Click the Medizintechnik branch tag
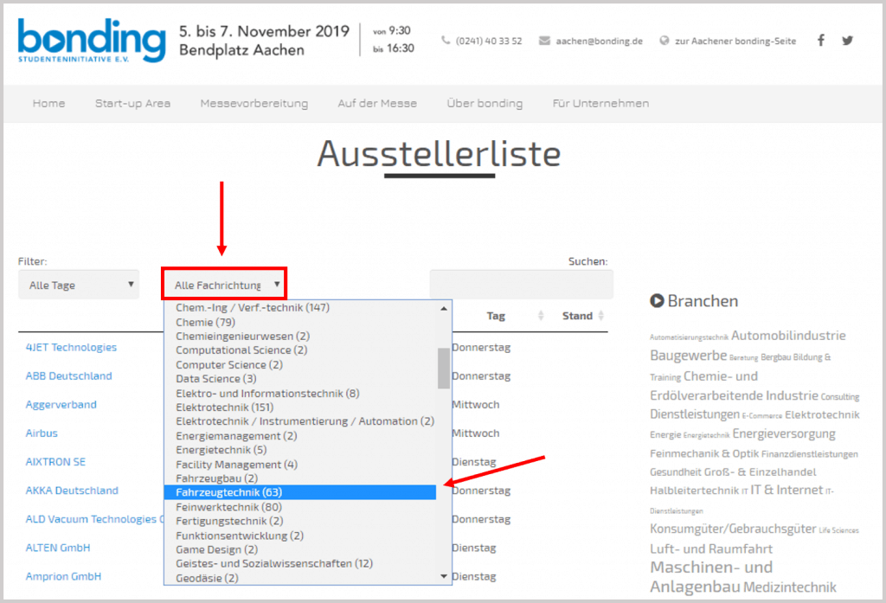This screenshot has width=886, height=603. click(x=790, y=587)
